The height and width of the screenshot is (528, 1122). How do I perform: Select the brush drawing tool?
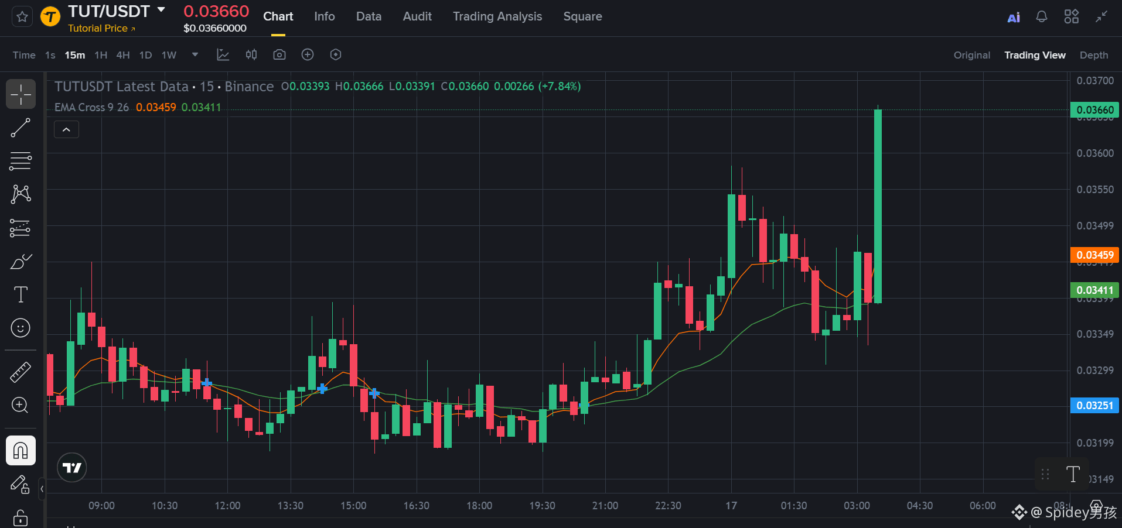tap(21, 261)
